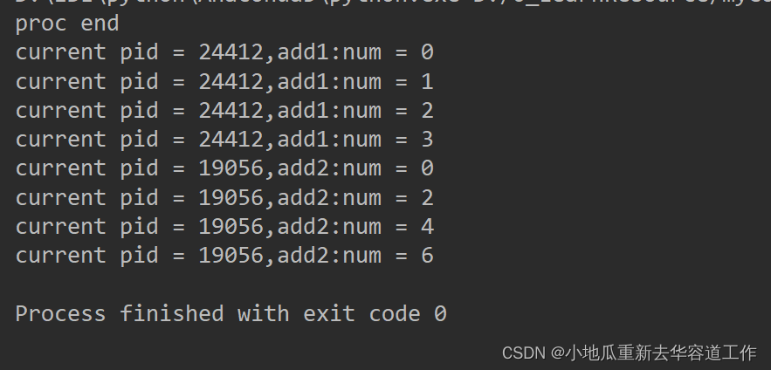Click the add2:num = 0 console line
771x370 pixels.
(224, 168)
